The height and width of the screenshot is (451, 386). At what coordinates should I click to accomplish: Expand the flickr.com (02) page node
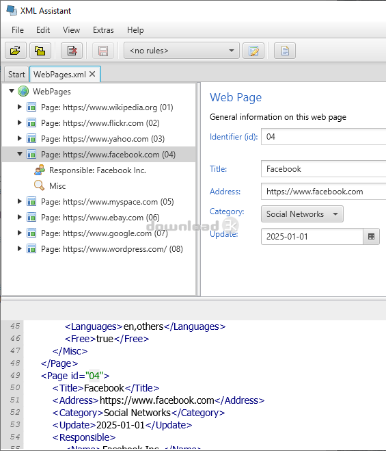[x=20, y=123]
